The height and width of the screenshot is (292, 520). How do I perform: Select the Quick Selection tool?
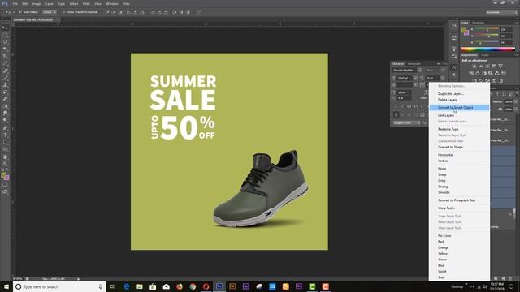click(5, 49)
